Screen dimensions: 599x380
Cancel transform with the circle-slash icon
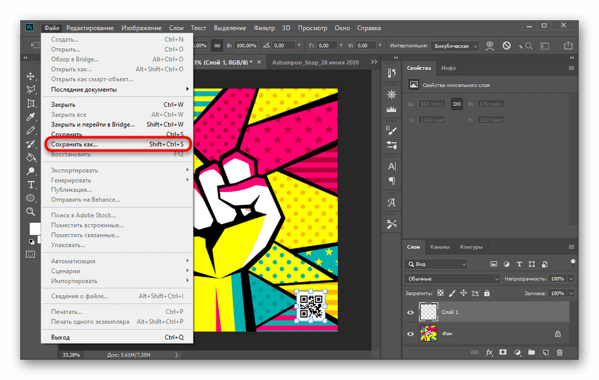coord(506,45)
